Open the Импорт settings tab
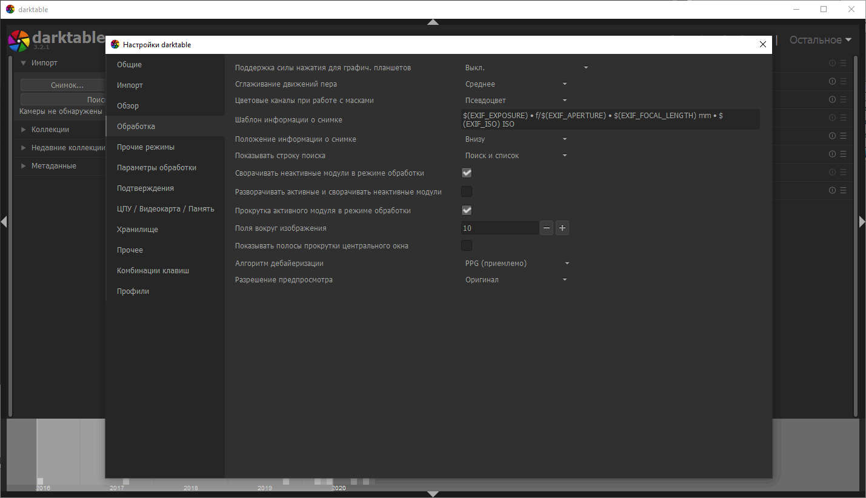 coord(165,85)
